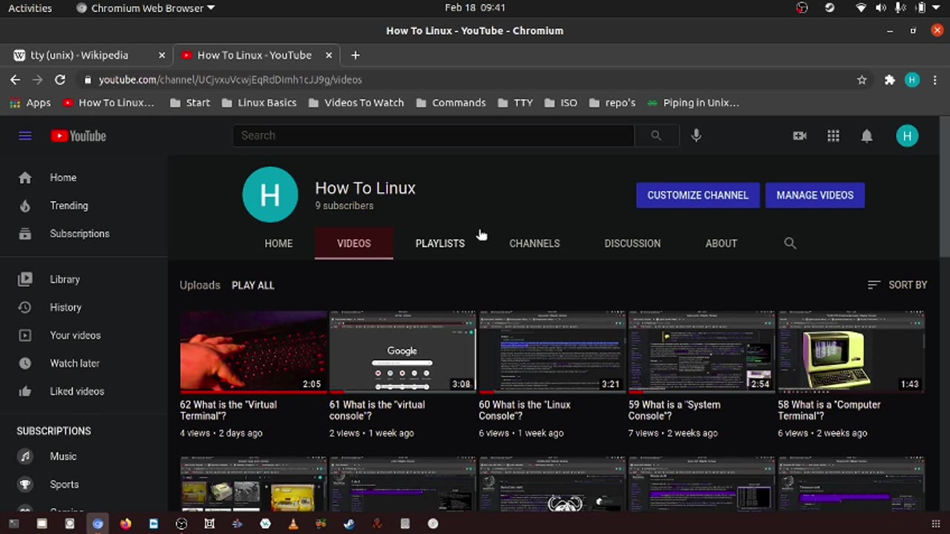Click CUSTOMIZE CHANNEL button
The width and height of the screenshot is (950, 534).
(698, 195)
